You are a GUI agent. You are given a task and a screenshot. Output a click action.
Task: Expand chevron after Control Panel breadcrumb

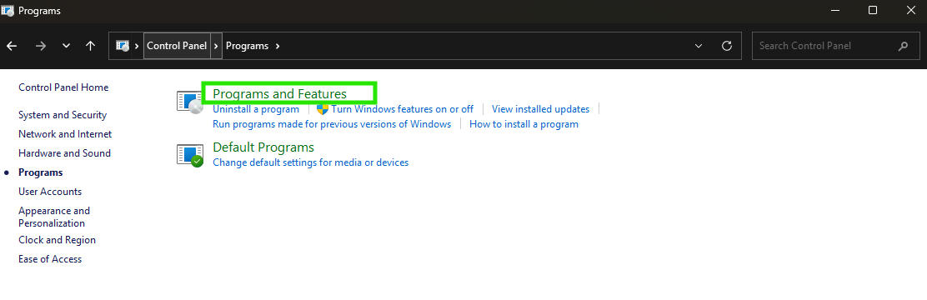tap(217, 46)
